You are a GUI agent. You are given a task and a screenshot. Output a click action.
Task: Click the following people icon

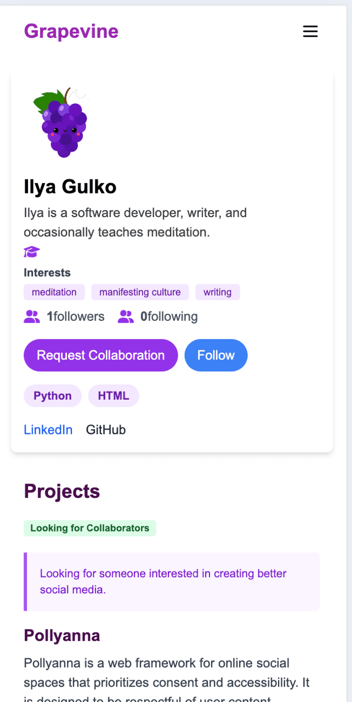[126, 316]
